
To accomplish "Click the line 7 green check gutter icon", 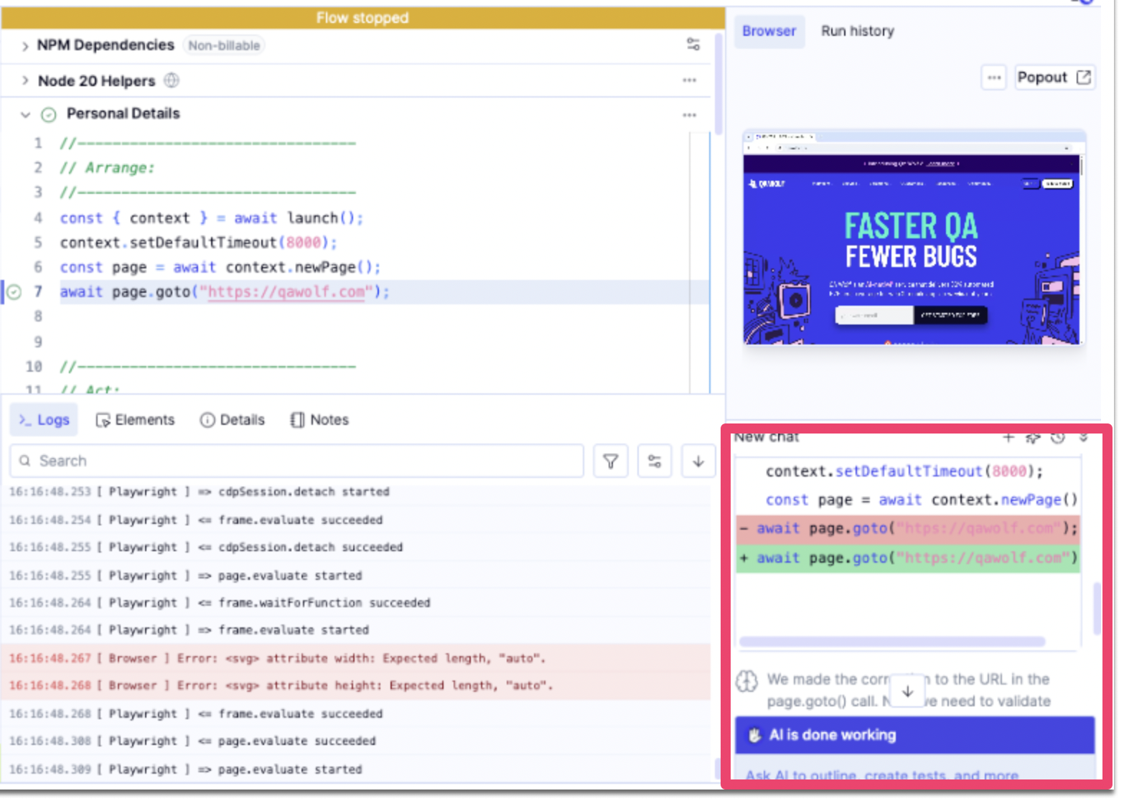I will (x=14, y=292).
